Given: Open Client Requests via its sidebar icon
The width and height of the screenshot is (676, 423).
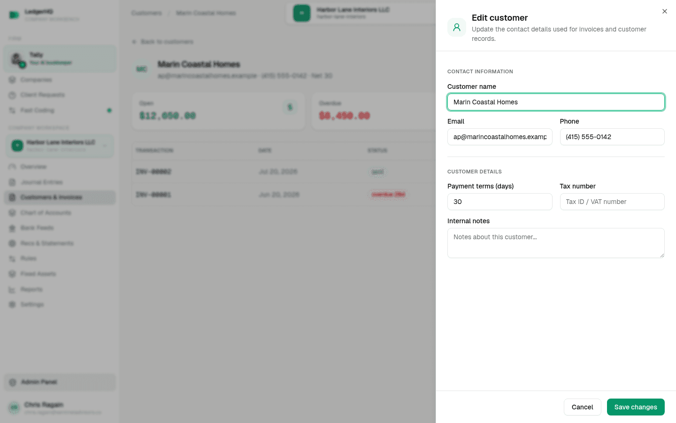Looking at the screenshot, I should click(13, 95).
